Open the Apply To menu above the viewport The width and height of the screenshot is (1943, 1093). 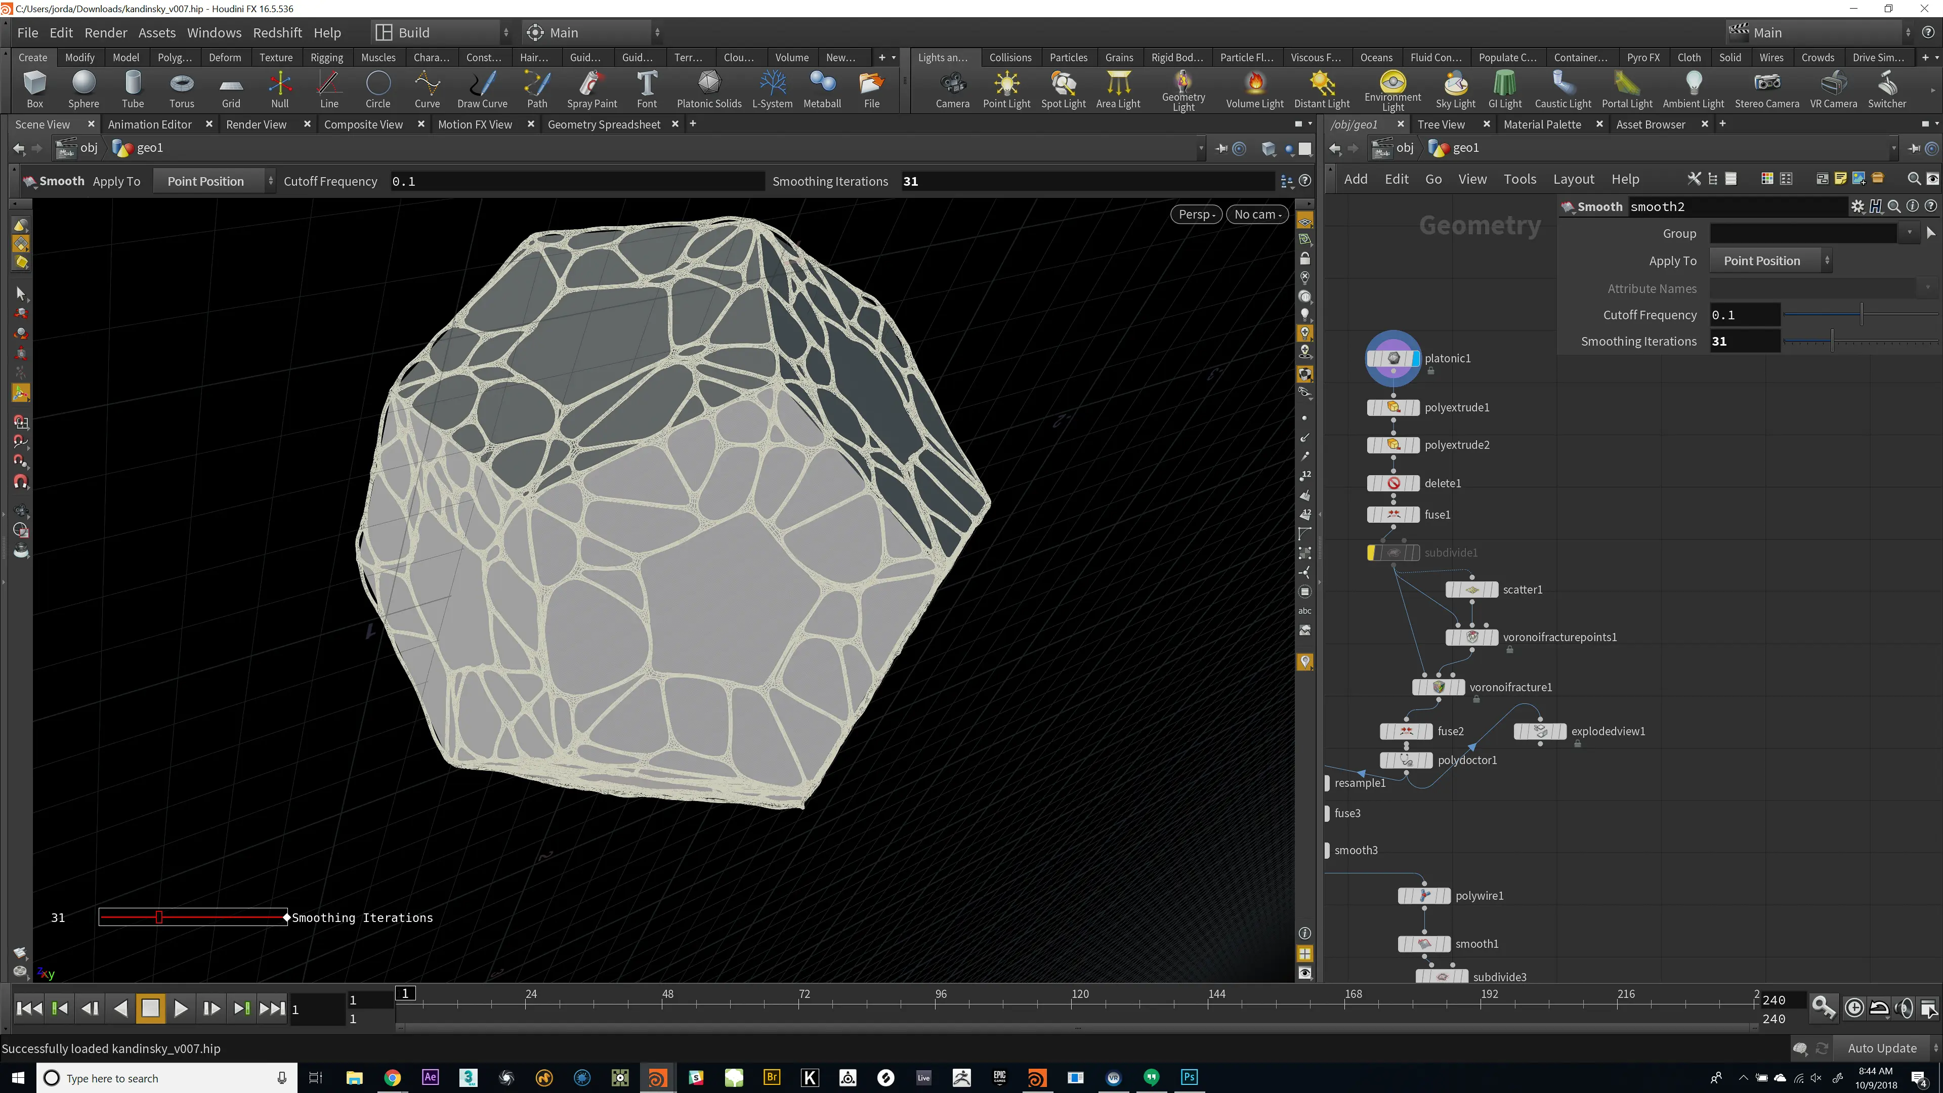click(x=214, y=181)
